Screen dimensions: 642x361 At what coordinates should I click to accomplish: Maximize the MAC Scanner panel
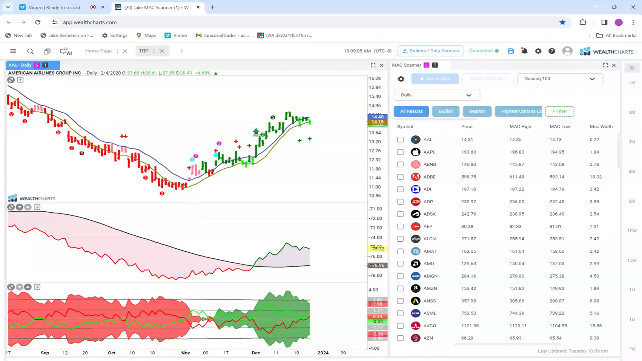click(x=606, y=66)
